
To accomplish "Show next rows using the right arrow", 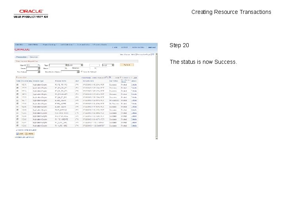I will tap(131, 78).
